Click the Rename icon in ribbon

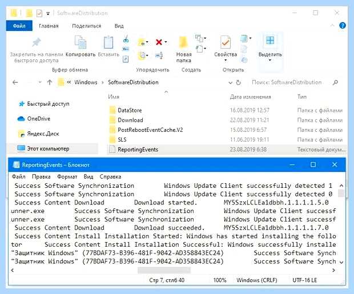point(159,55)
